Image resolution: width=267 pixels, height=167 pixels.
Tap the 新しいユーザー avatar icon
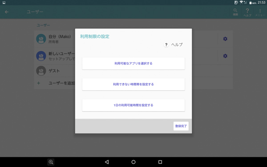pyautogui.click(x=41, y=56)
